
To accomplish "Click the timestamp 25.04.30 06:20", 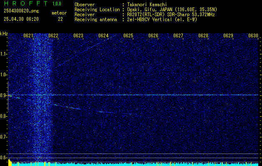I will point(21,19).
